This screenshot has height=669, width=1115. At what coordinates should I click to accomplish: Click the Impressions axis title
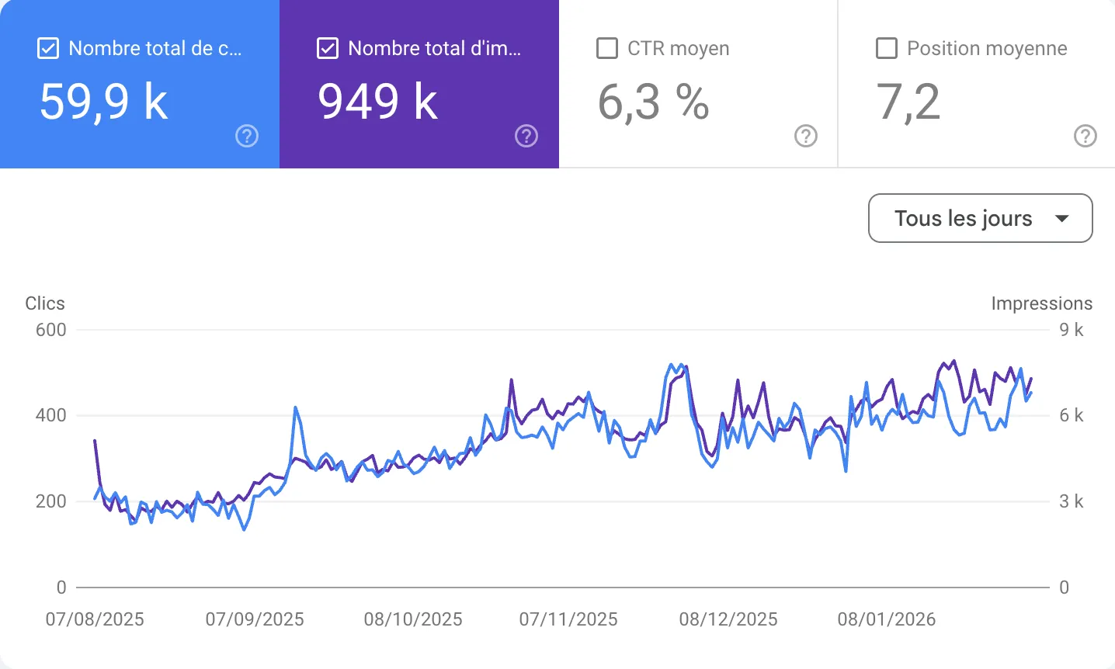(x=1042, y=303)
